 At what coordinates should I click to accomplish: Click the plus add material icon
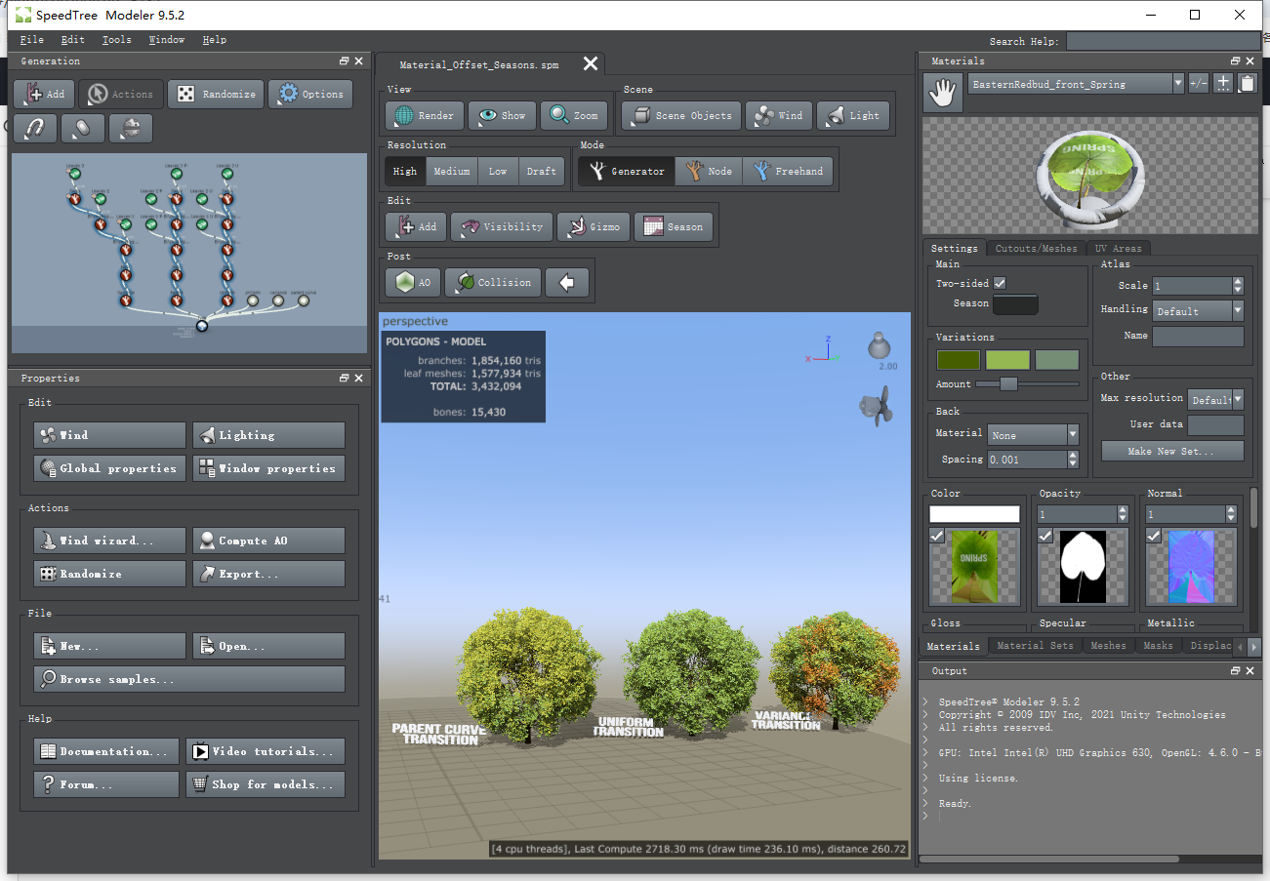1223,84
